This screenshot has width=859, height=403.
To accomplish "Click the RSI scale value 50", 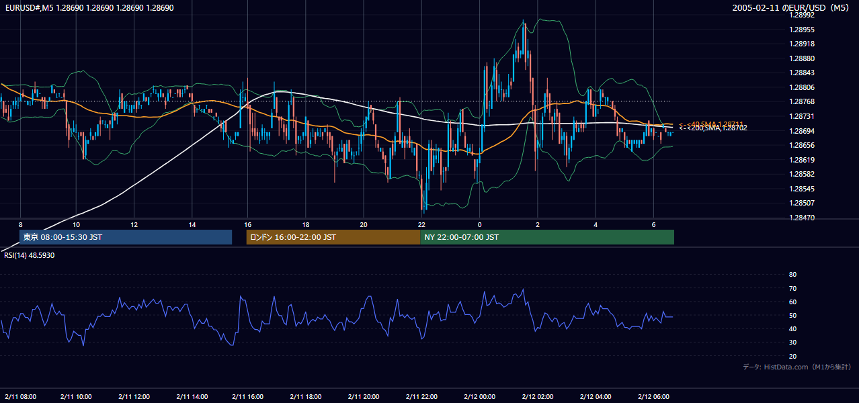I will [792, 316].
